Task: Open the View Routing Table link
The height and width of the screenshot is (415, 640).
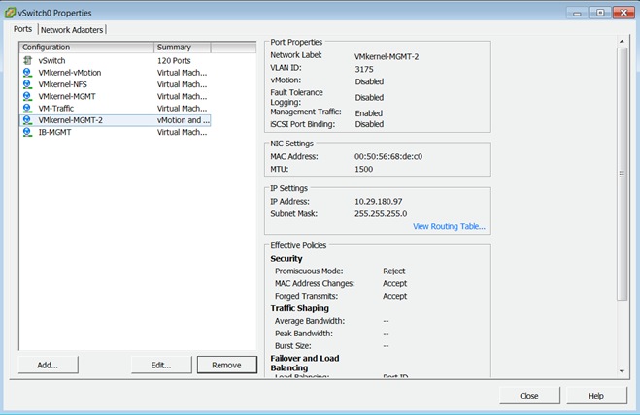Action: [x=449, y=226]
